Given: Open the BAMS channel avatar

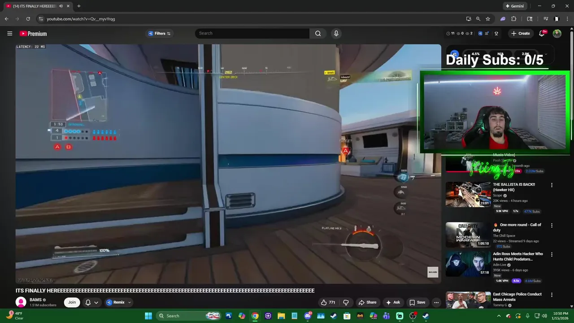Looking at the screenshot, I should [21, 302].
